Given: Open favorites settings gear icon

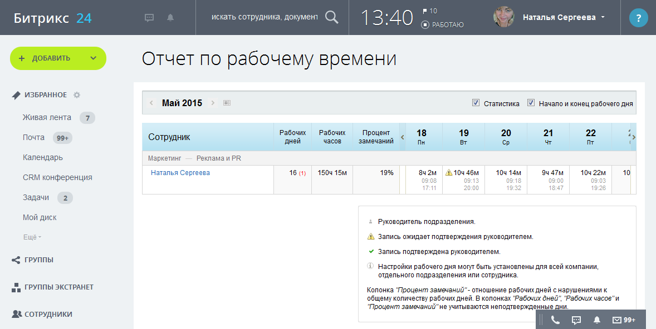Looking at the screenshot, I should [77, 95].
